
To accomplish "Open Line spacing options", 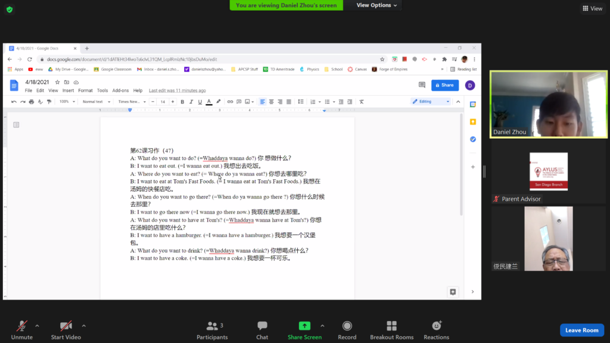I will (x=301, y=102).
